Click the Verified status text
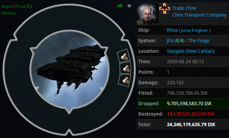 (x=8, y=13)
